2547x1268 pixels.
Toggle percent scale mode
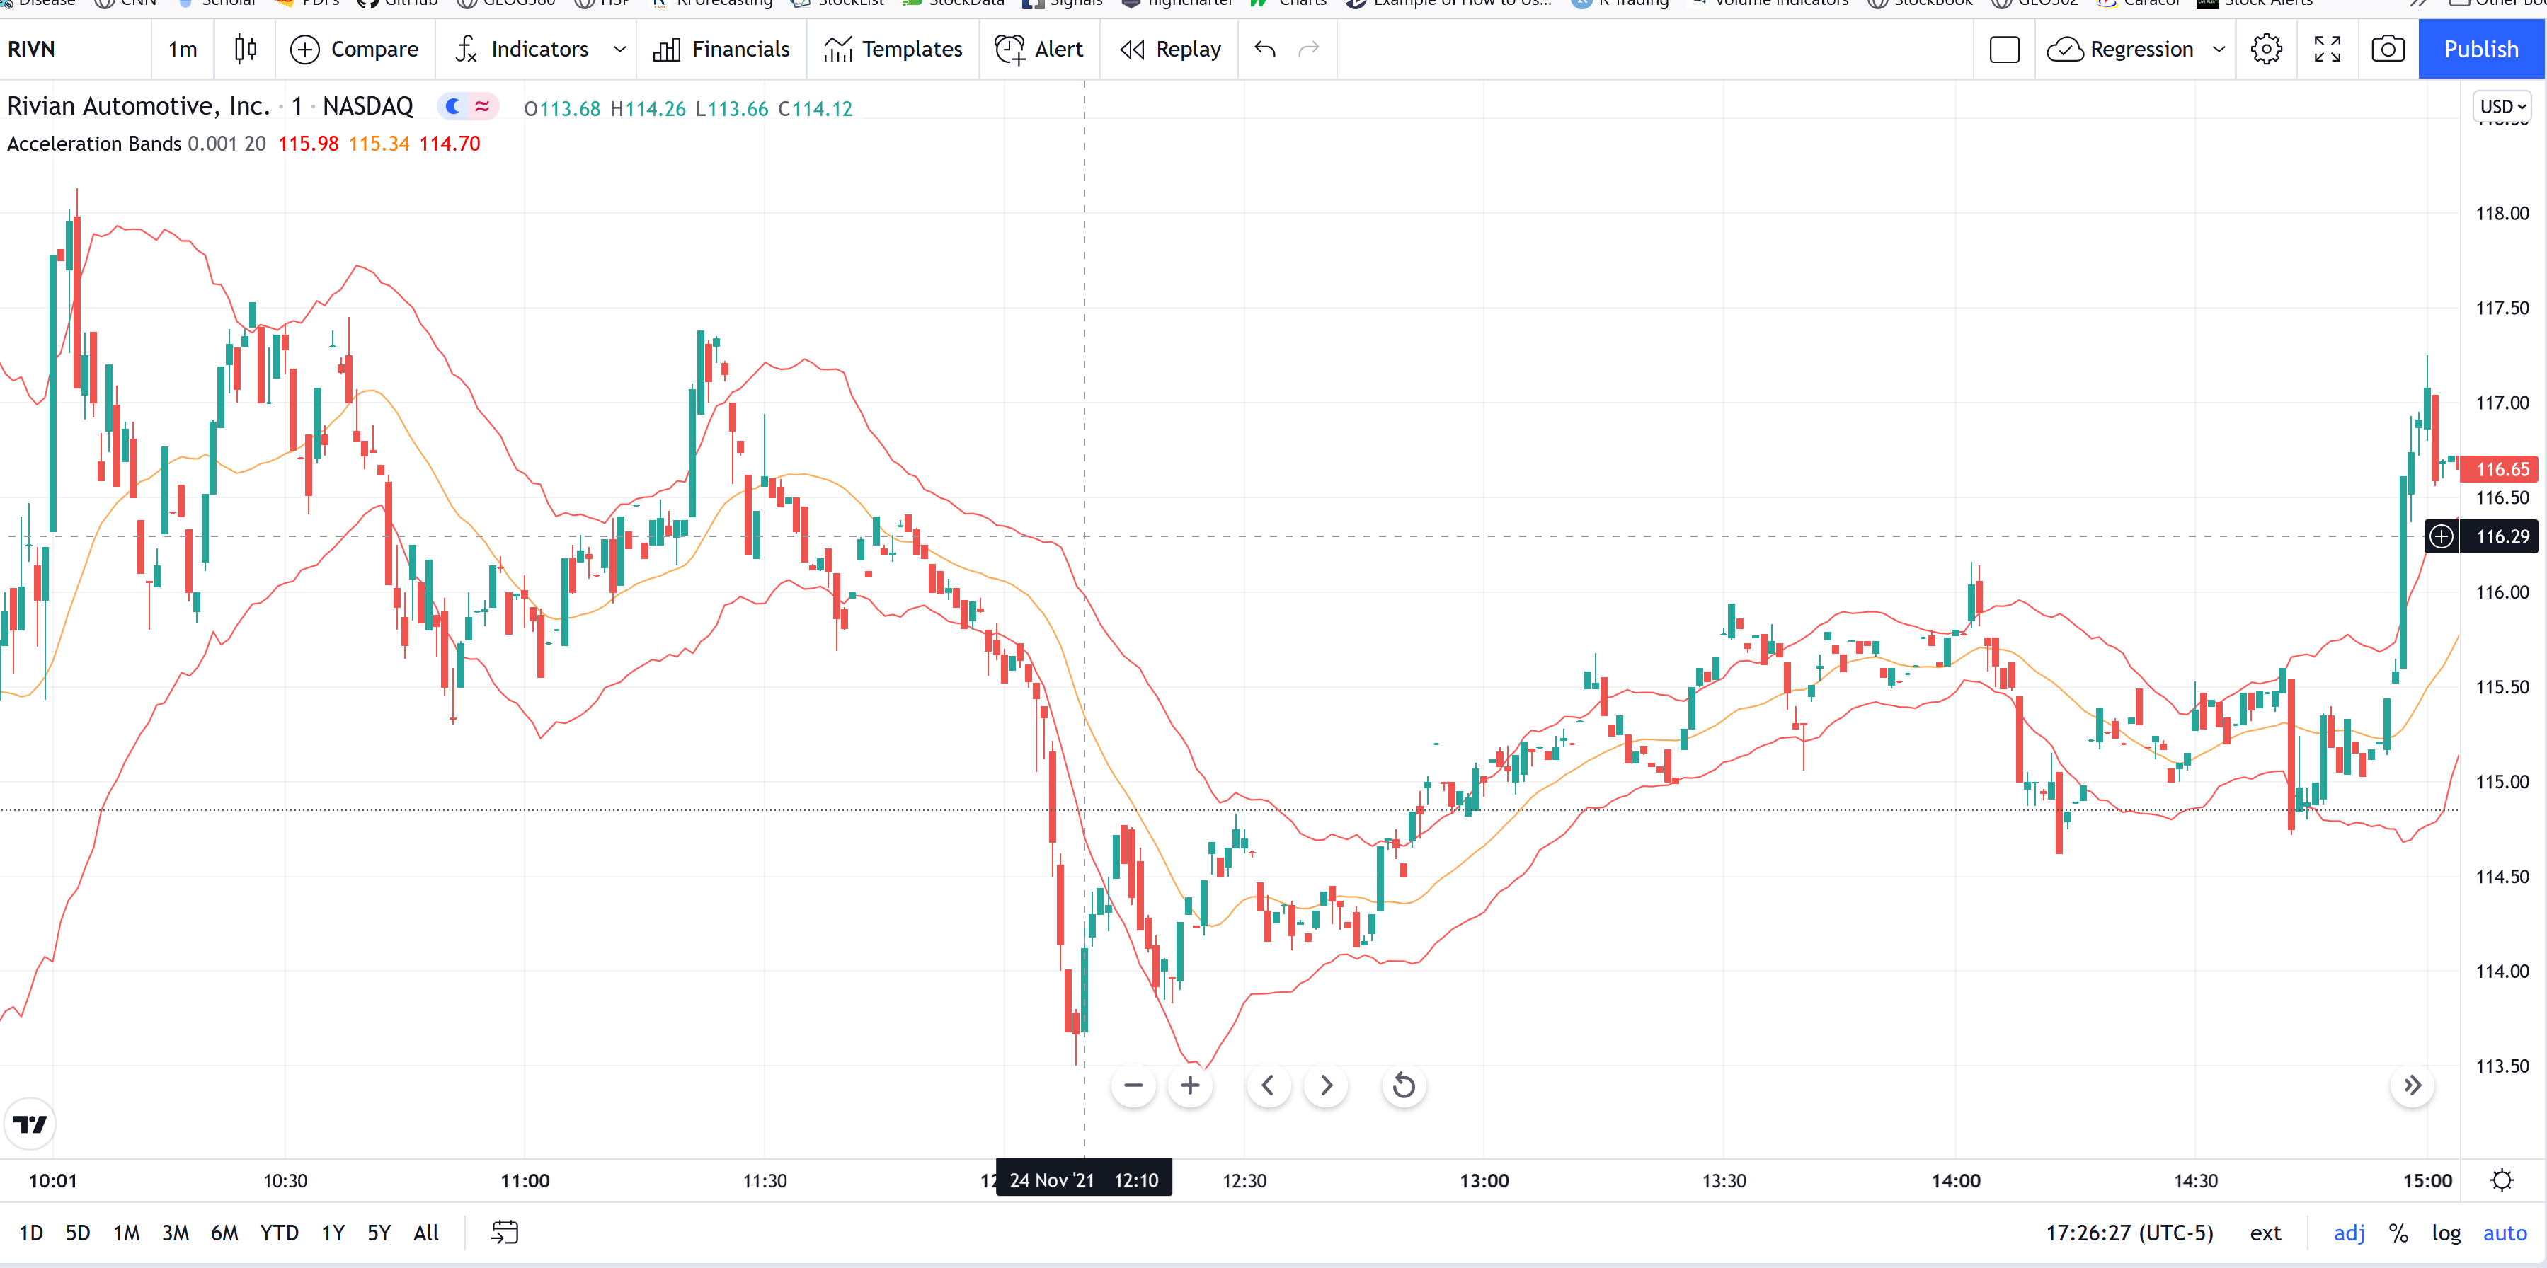(2398, 1233)
